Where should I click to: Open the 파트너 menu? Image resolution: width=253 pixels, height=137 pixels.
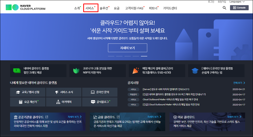(153, 8)
